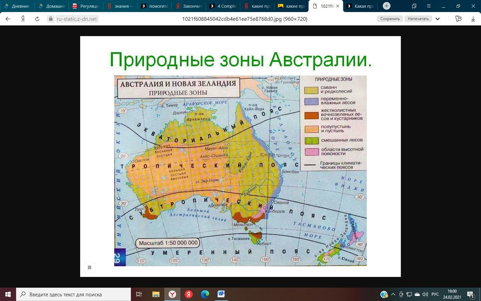
Task: Click the Напечатать button
Action: pyautogui.click(x=418, y=19)
